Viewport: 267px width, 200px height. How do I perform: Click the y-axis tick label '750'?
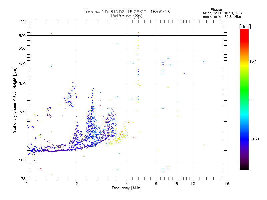[x=22, y=21]
